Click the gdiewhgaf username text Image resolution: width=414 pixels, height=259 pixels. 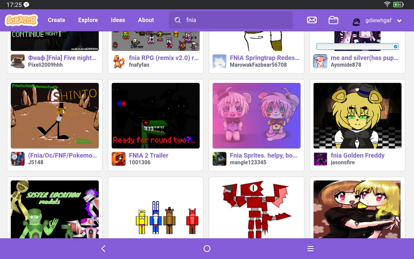click(x=379, y=21)
